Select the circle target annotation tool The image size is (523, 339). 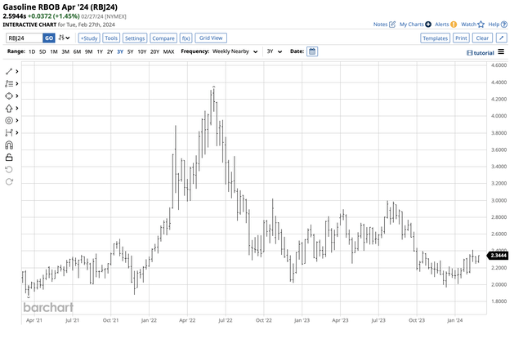pyautogui.click(x=9, y=121)
